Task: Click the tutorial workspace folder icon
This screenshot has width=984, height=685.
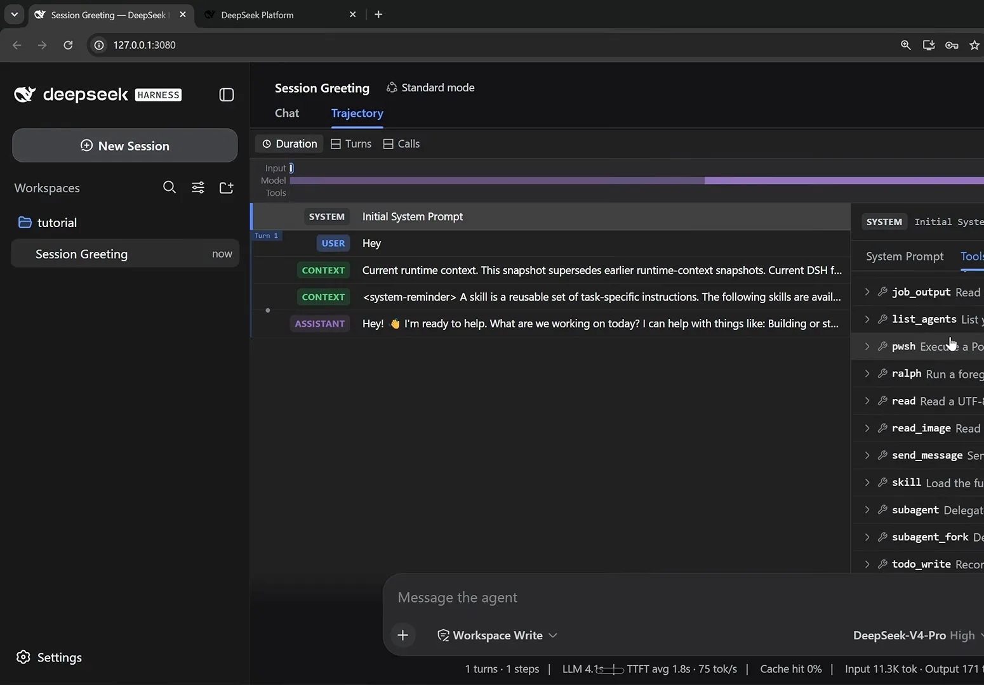Action: [25, 222]
